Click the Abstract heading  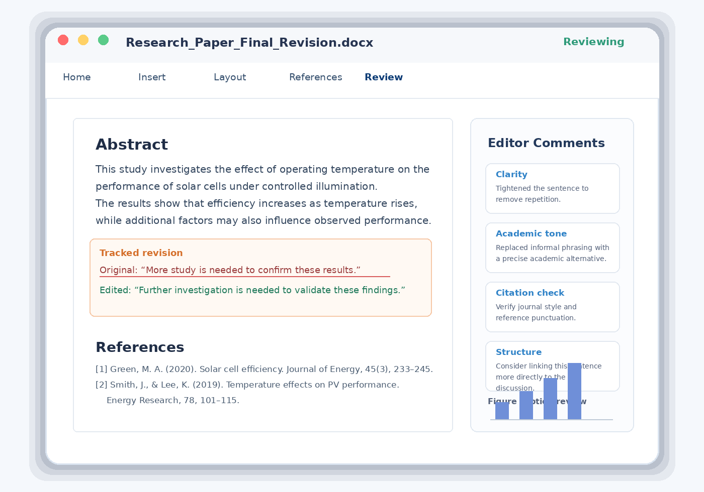132,145
